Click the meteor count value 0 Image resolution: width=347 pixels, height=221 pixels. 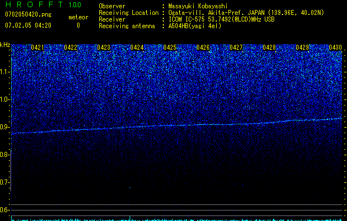[x=78, y=25]
